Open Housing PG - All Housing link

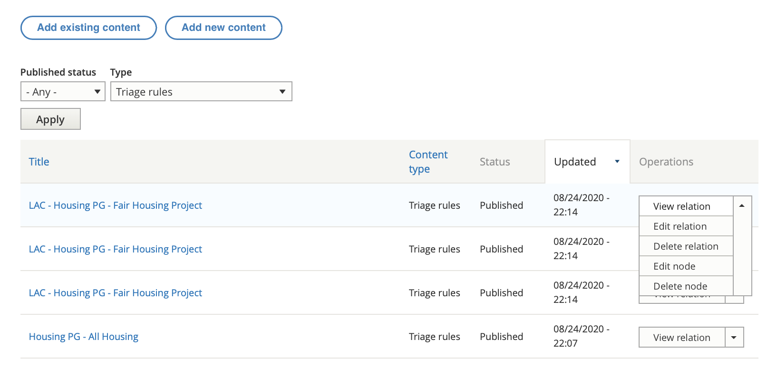(x=84, y=337)
